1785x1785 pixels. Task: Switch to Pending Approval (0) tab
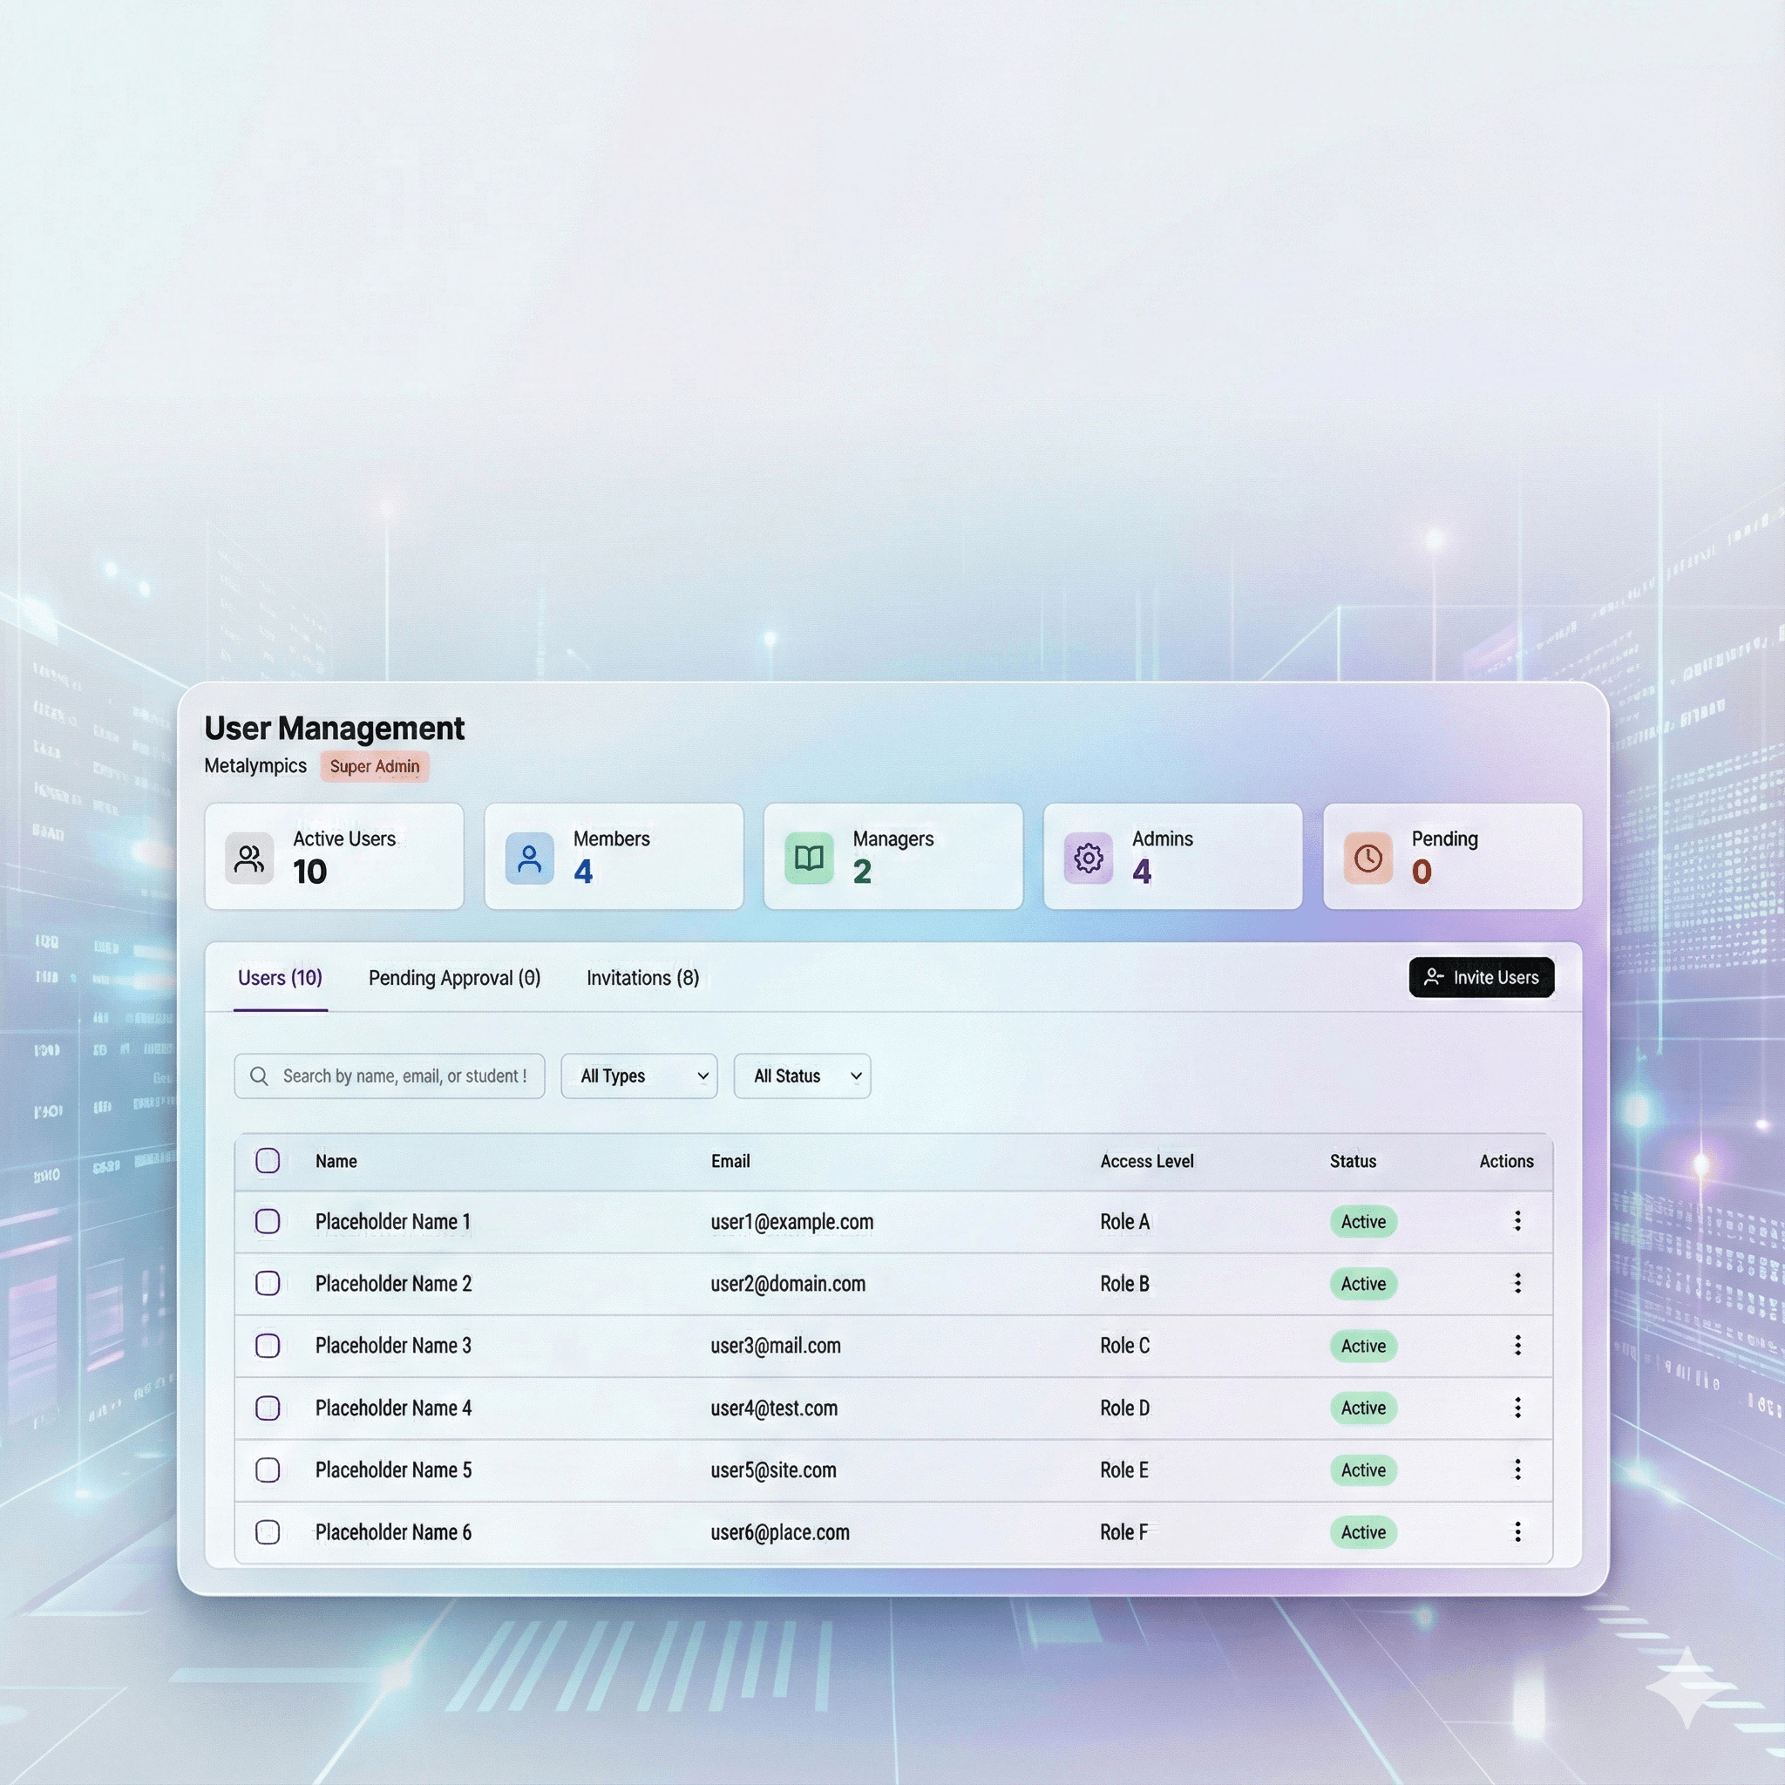[455, 978]
